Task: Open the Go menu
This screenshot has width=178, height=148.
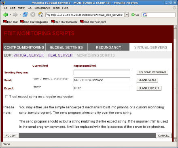Action: pyautogui.click(x=30, y=8)
